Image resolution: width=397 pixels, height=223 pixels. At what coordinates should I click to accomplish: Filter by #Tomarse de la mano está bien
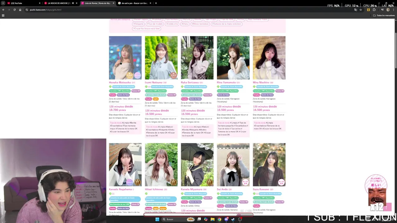point(227,24)
